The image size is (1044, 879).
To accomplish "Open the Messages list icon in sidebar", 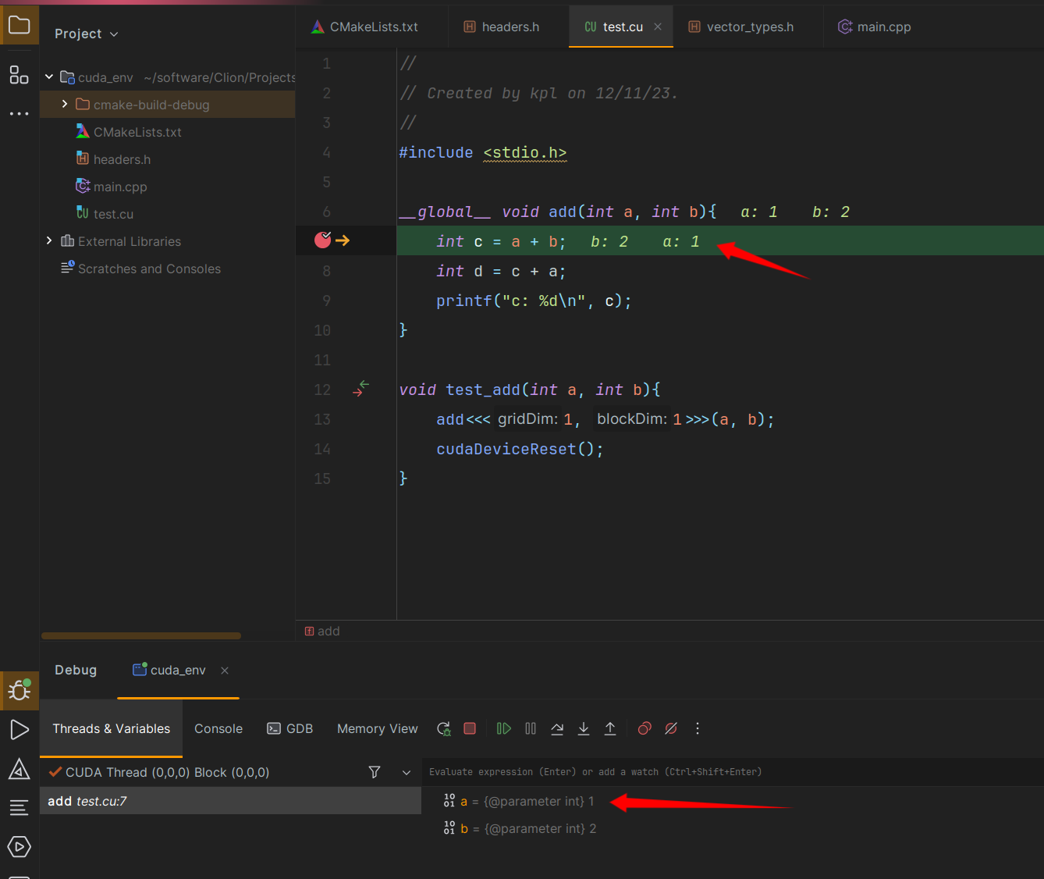I will (x=20, y=808).
